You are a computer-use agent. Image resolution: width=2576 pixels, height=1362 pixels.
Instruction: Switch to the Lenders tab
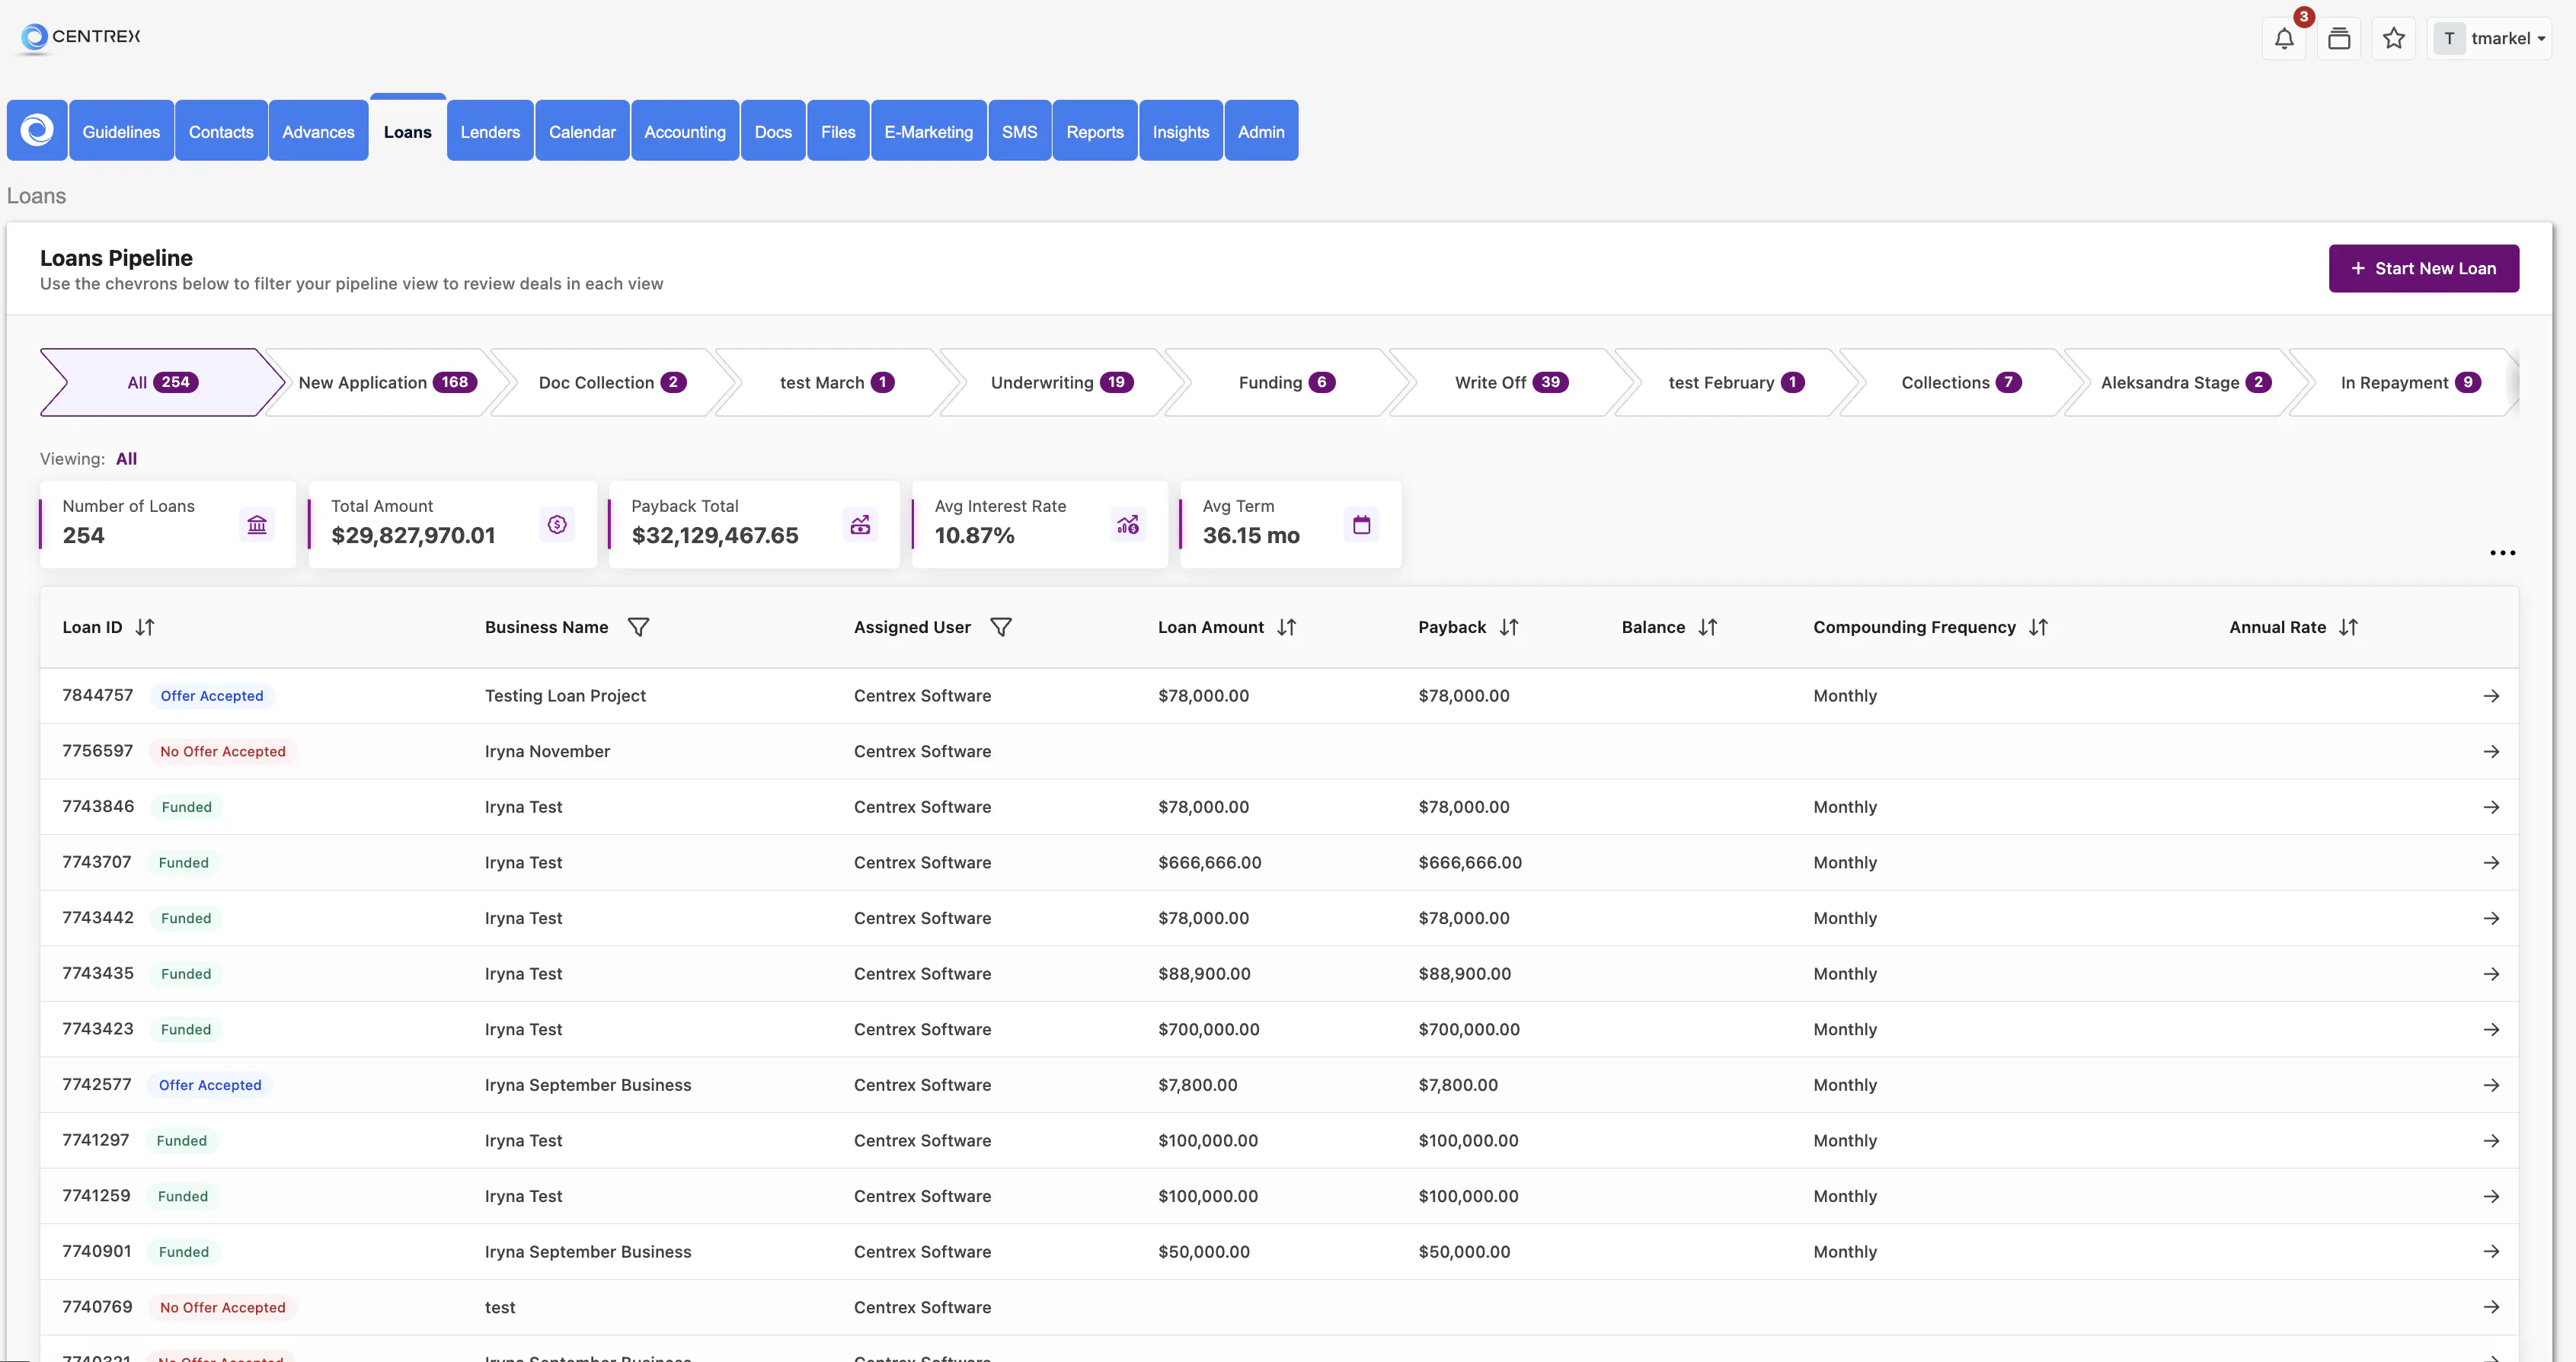pos(490,131)
